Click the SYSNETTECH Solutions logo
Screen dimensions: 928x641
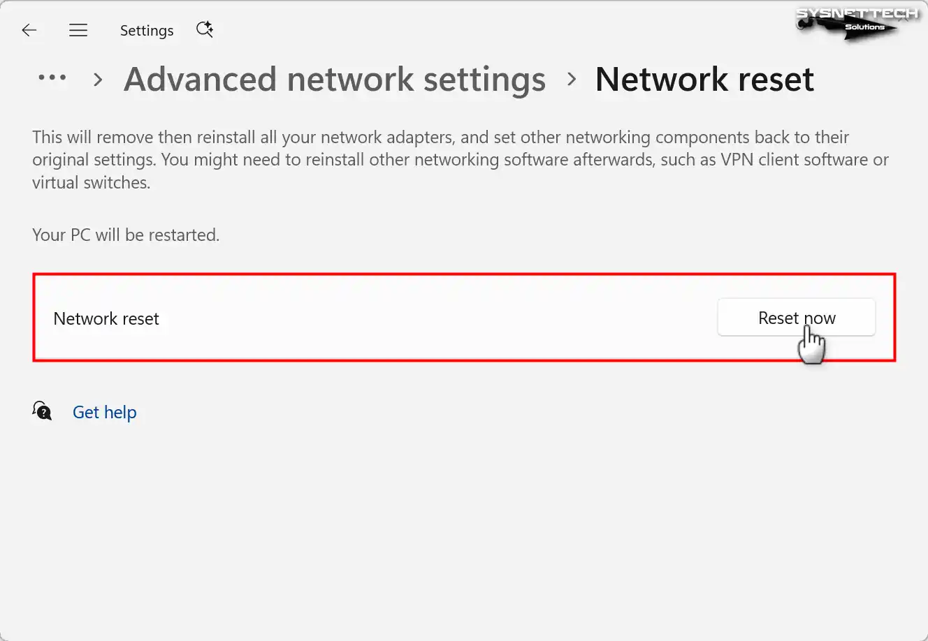coord(857,22)
